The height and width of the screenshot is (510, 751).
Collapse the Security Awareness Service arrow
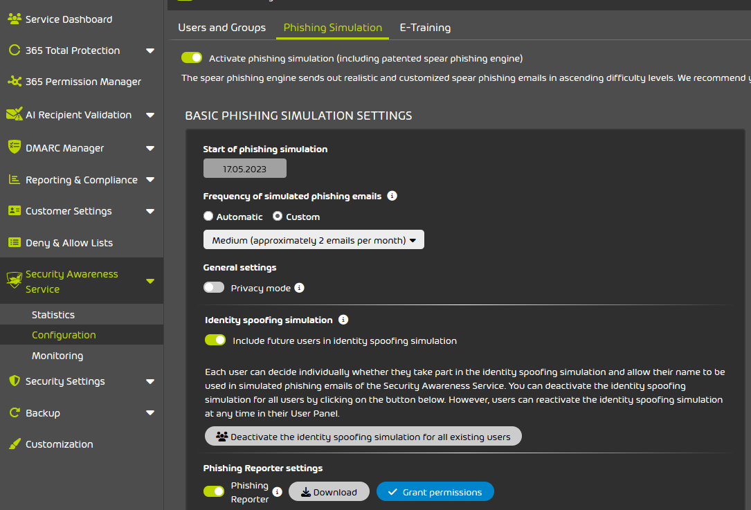[x=150, y=282]
